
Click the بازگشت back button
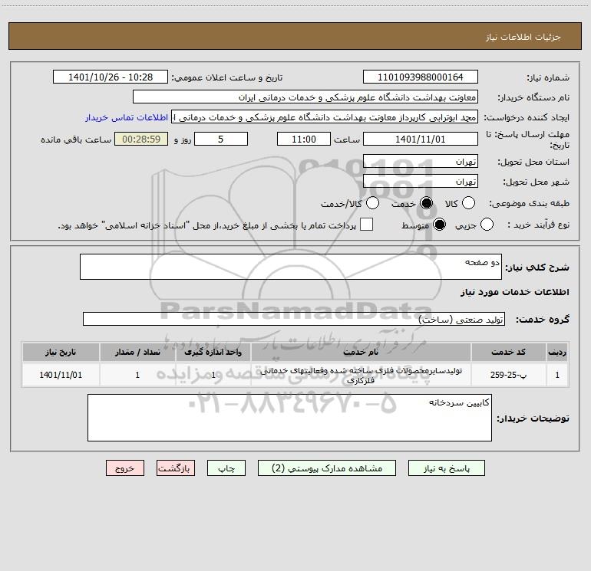pos(176,468)
